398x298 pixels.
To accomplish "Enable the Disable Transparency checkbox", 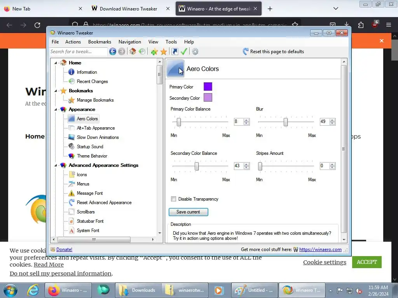I will point(173,199).
